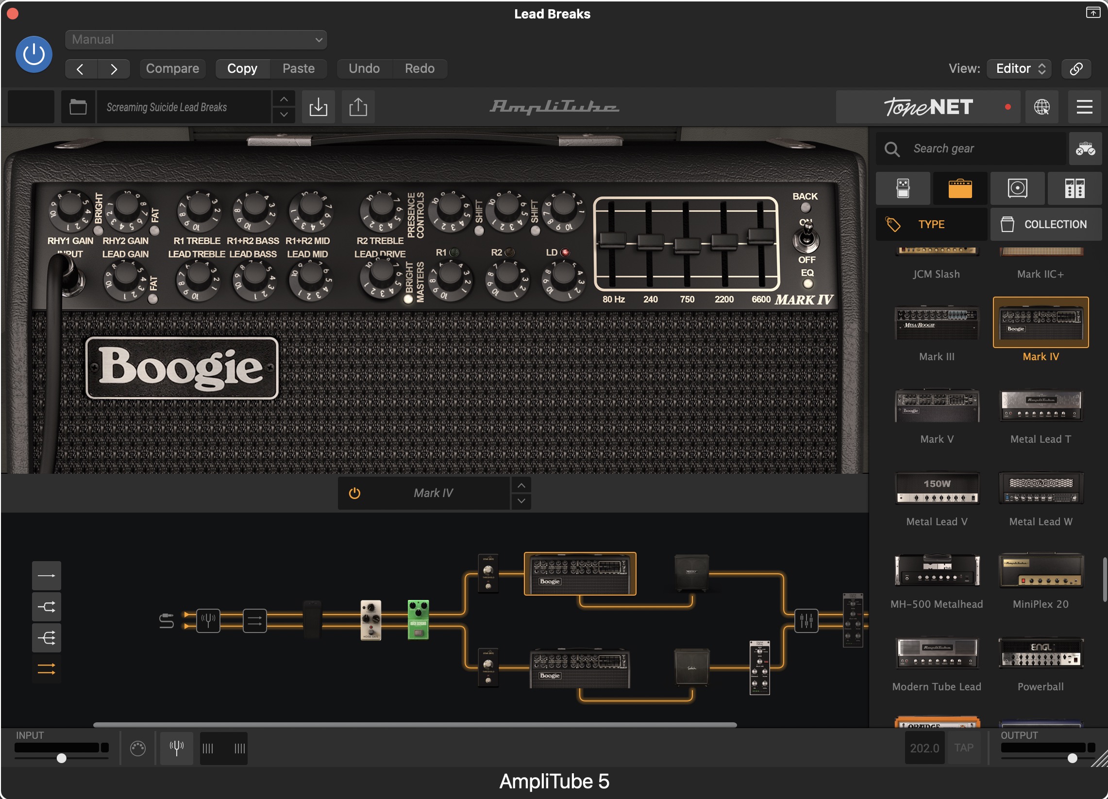Select the Powerball amp thumbnail

point(1041,653)
